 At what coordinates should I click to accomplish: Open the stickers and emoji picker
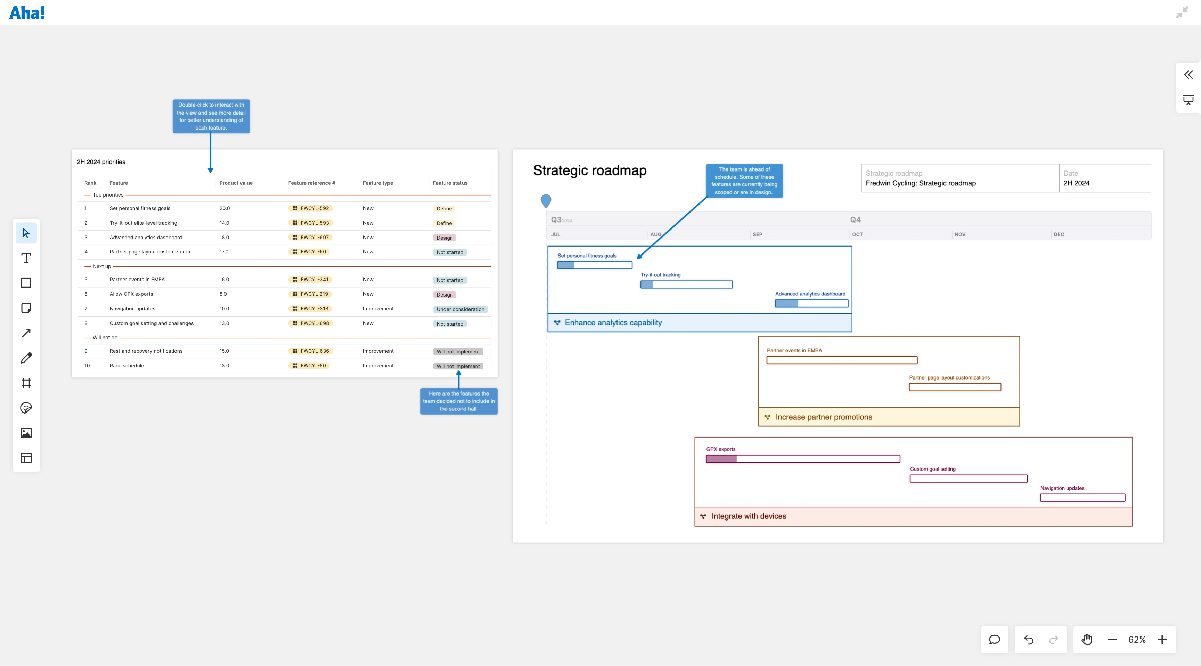click(x=26, y=408)
